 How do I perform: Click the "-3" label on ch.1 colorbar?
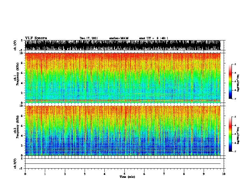(235, 64)
